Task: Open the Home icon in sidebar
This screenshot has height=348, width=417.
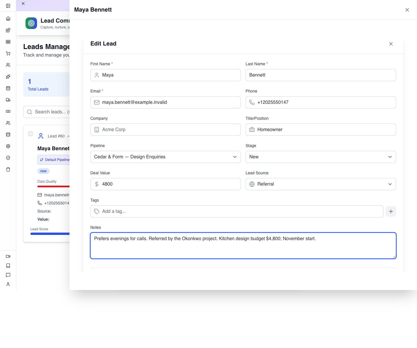Action: [x=8, y=19]
